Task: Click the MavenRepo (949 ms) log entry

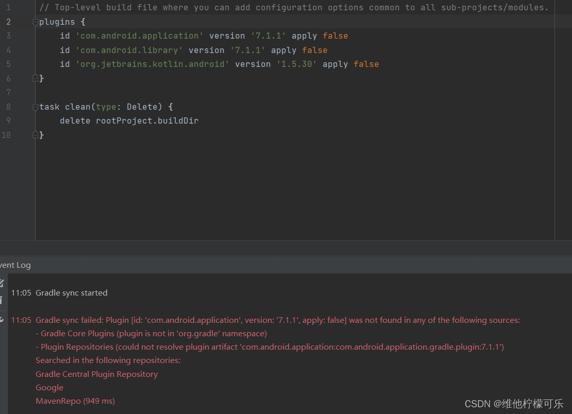Action: pyautogui.click(x=75, y=401)
